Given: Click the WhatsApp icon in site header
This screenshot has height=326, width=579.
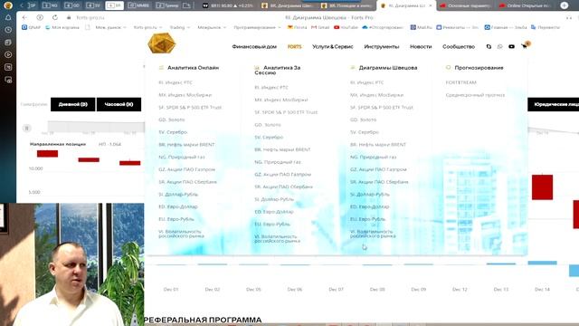Looking at the screenshot, I should 500,46.
